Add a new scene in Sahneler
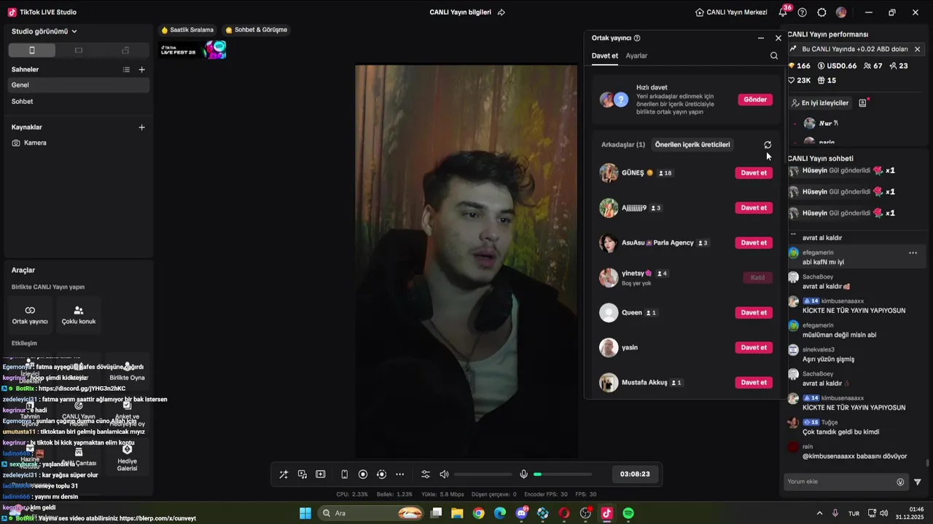Image resolution: width=933 pixels, height=524 pixels. coord(141,70)
